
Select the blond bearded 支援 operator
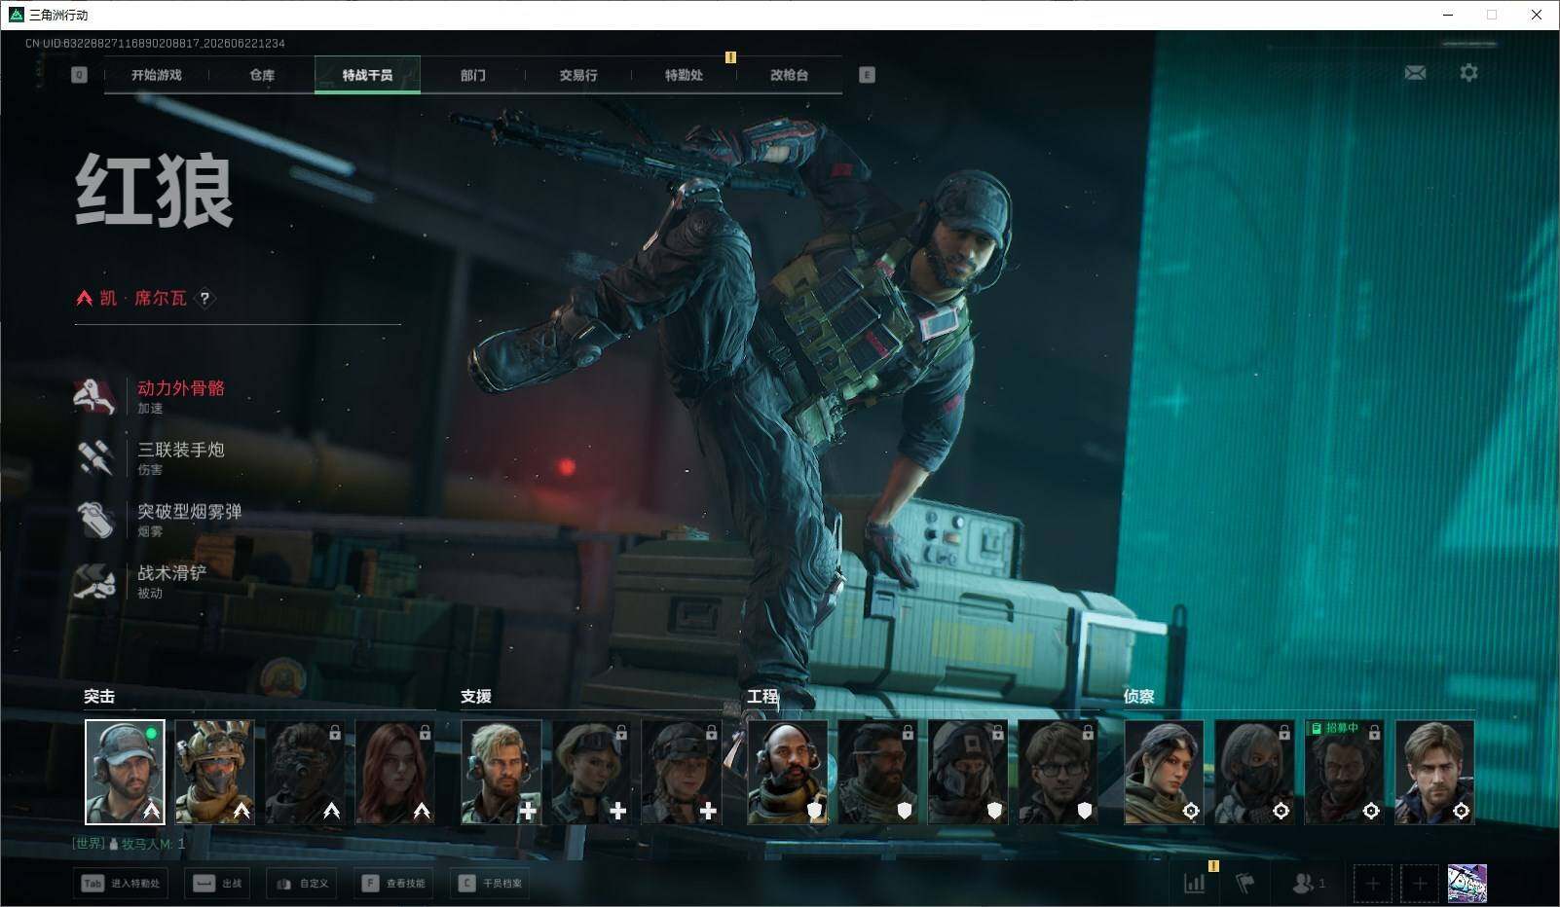pos(501,772)
